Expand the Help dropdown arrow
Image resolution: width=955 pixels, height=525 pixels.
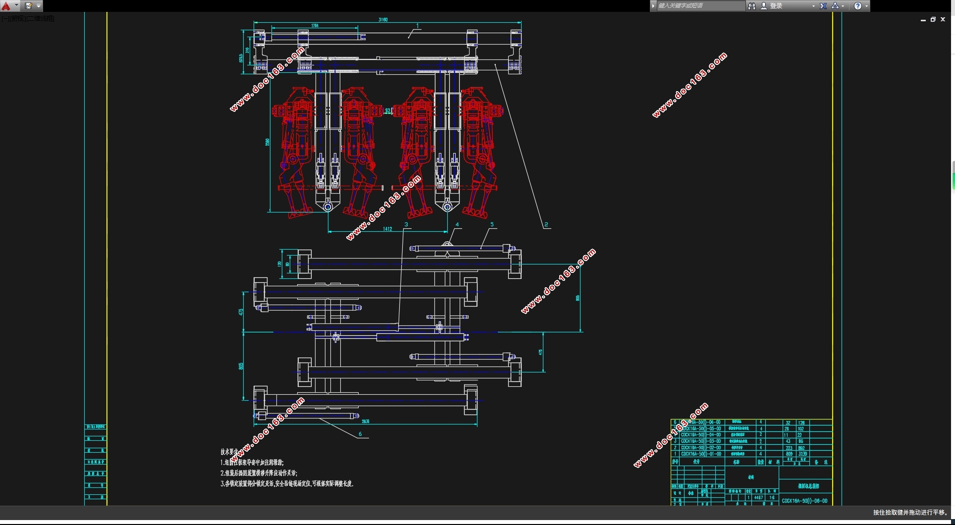tap(866, 6)
